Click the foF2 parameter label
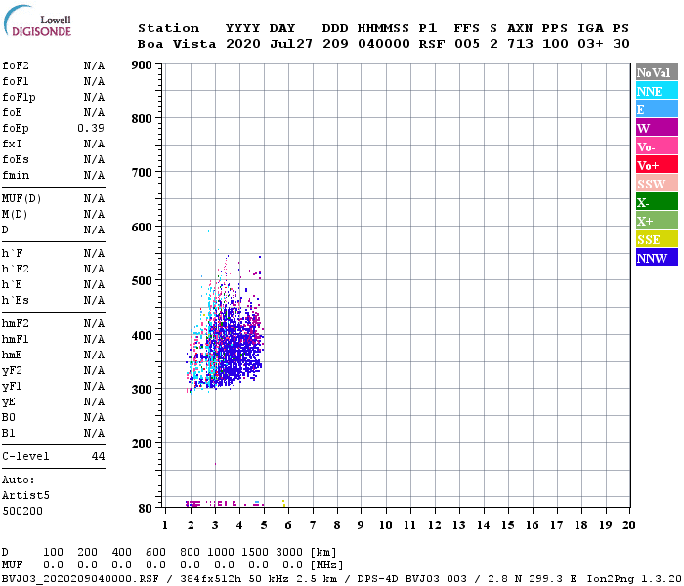The image size is (684, 586). (x=16, y=65)
